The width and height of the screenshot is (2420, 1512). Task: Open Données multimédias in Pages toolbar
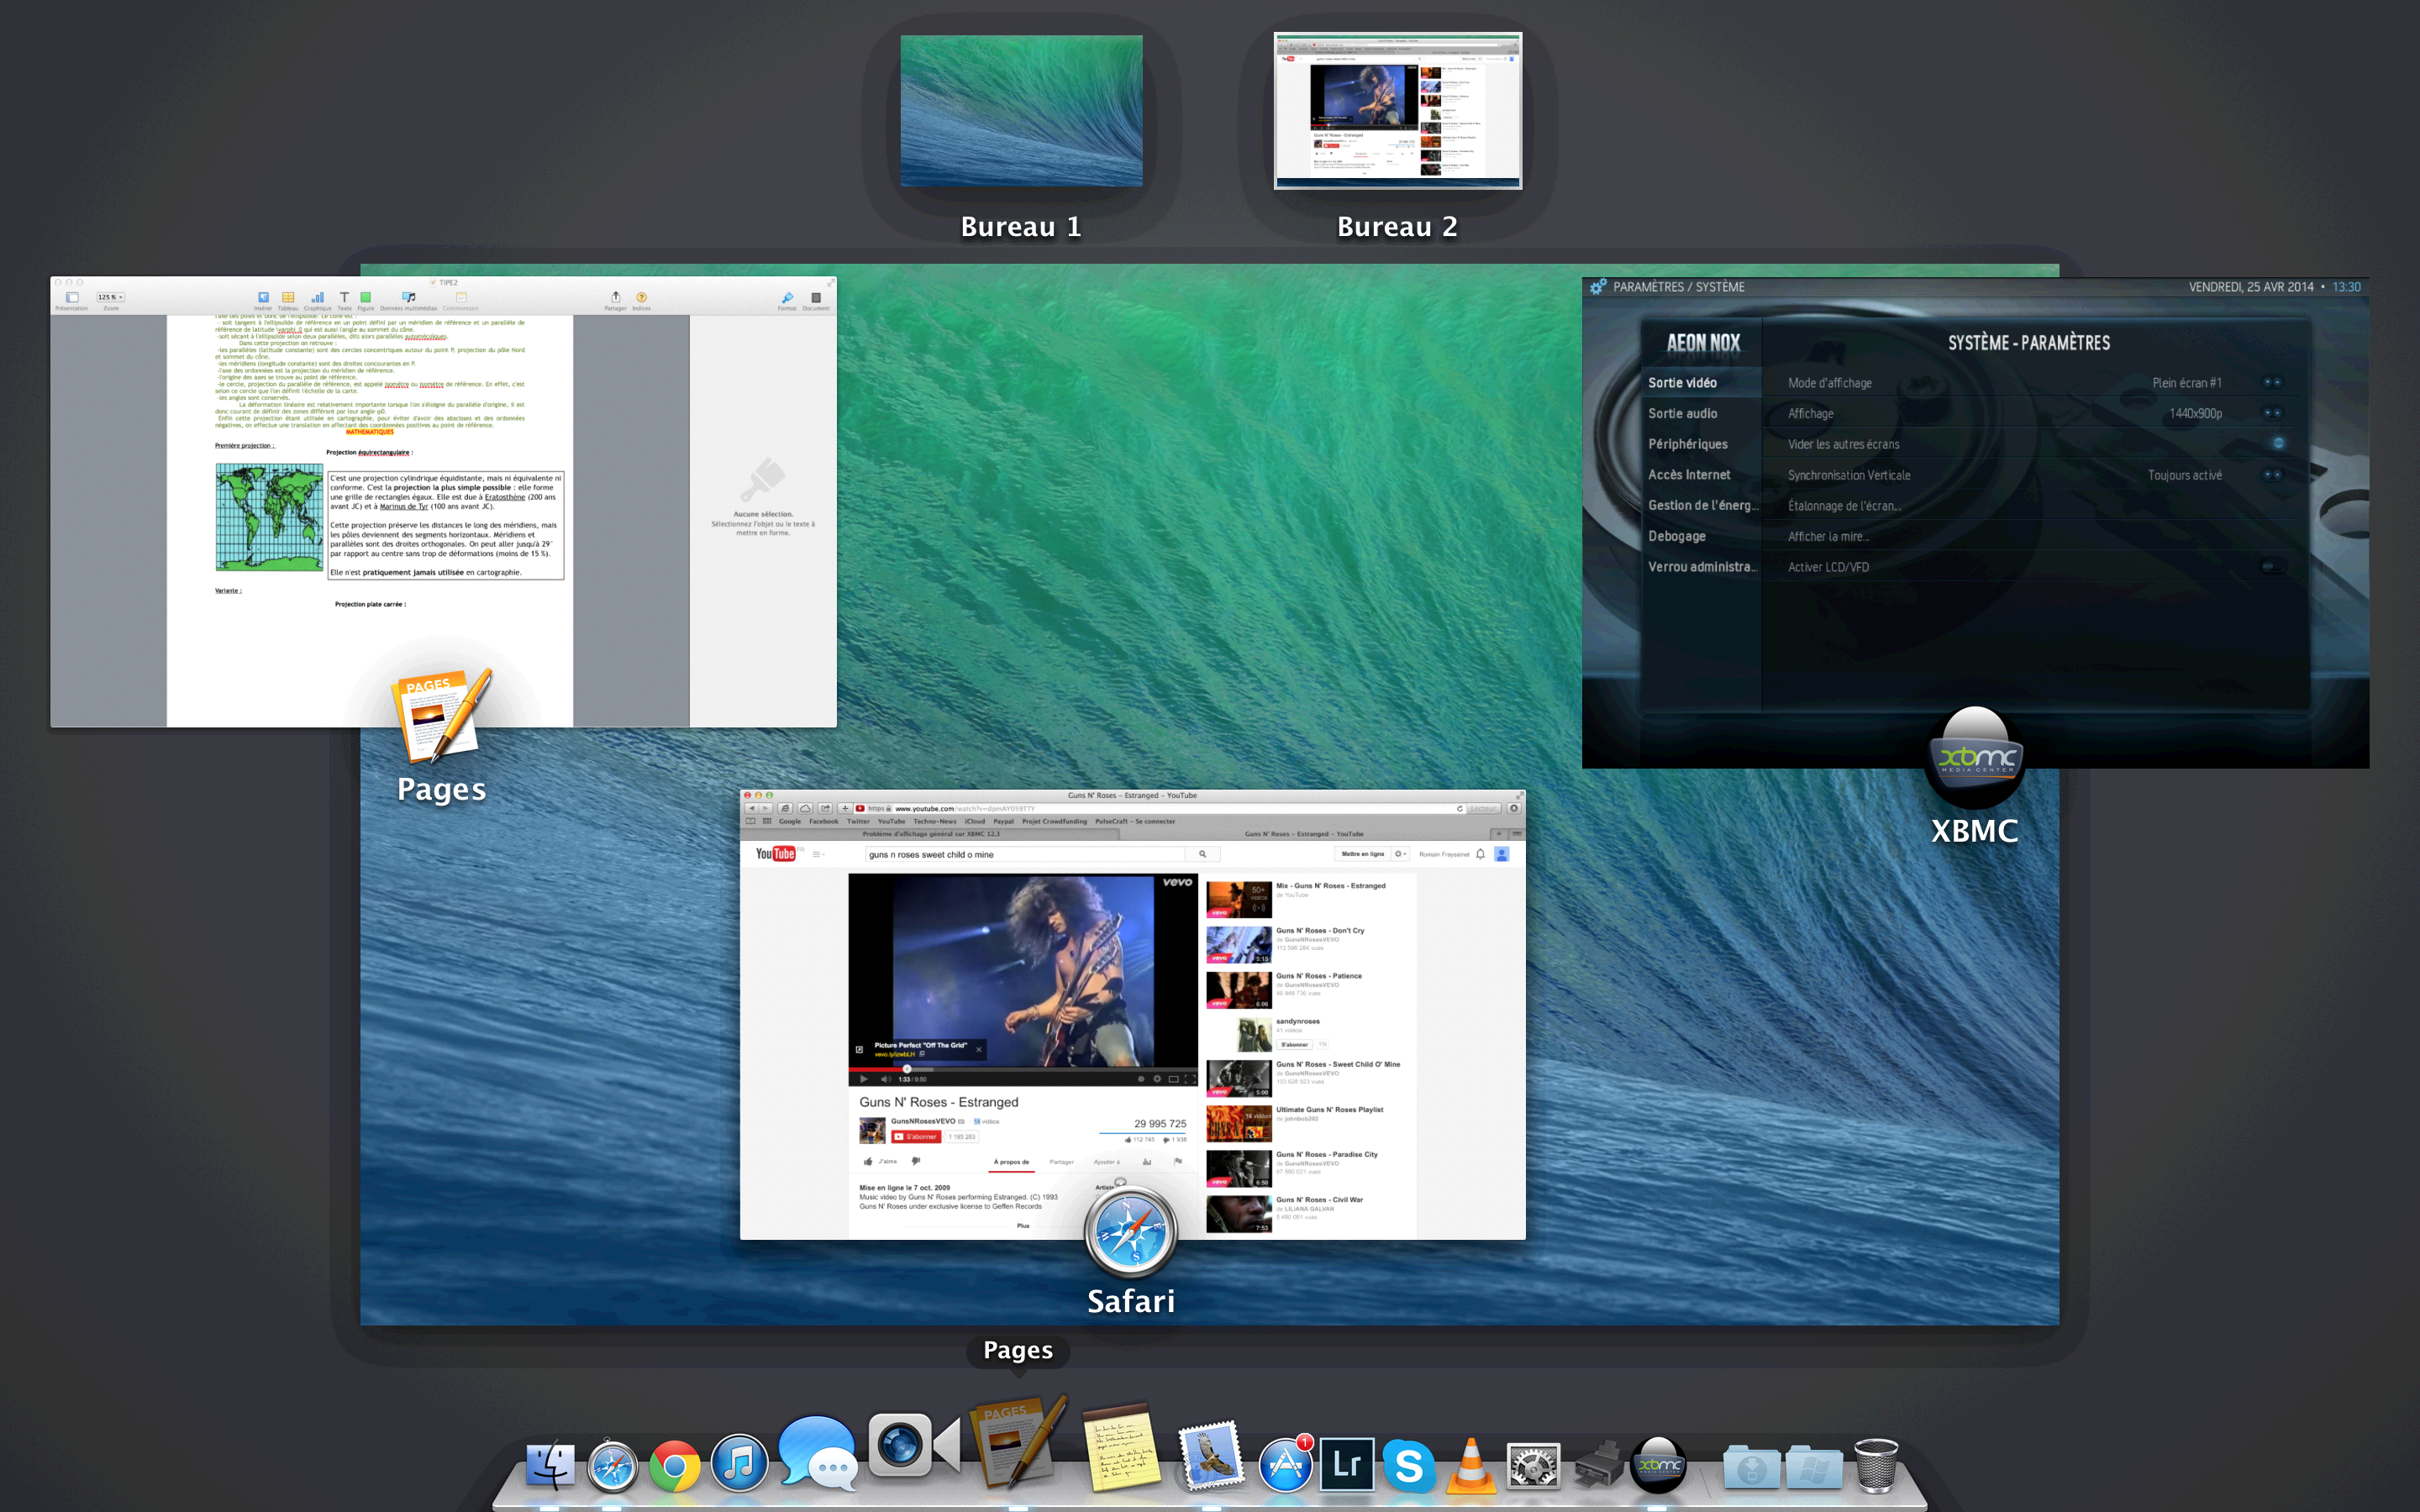point(408,297)
